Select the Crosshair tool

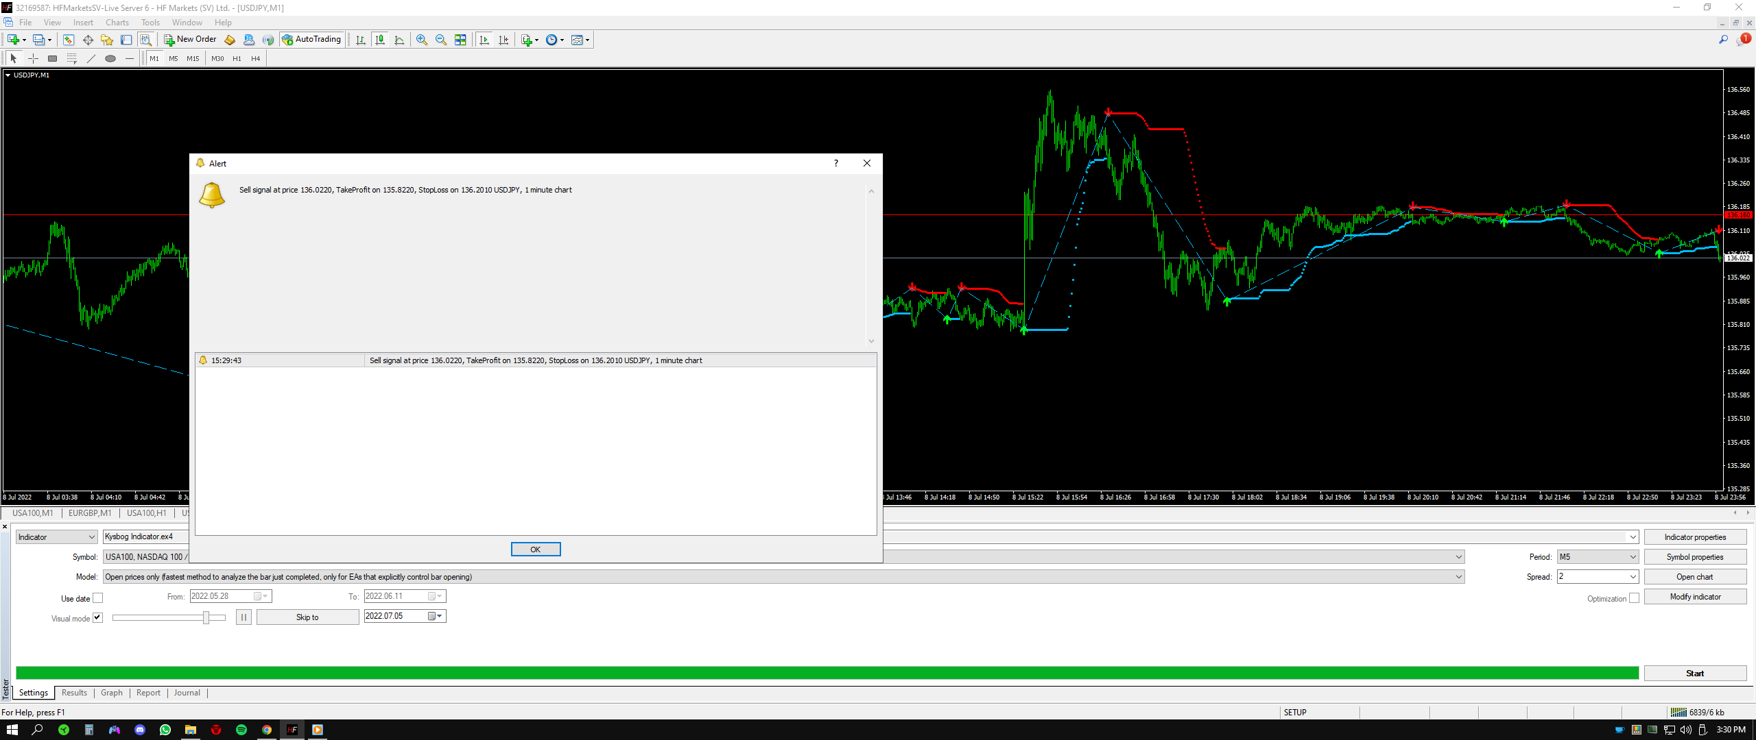click(32, 59)
